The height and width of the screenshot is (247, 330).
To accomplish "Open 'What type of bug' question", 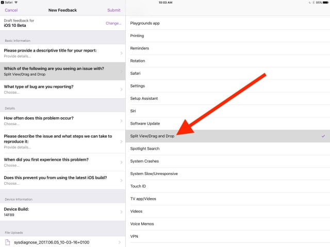I will click(x=63, y=89).
